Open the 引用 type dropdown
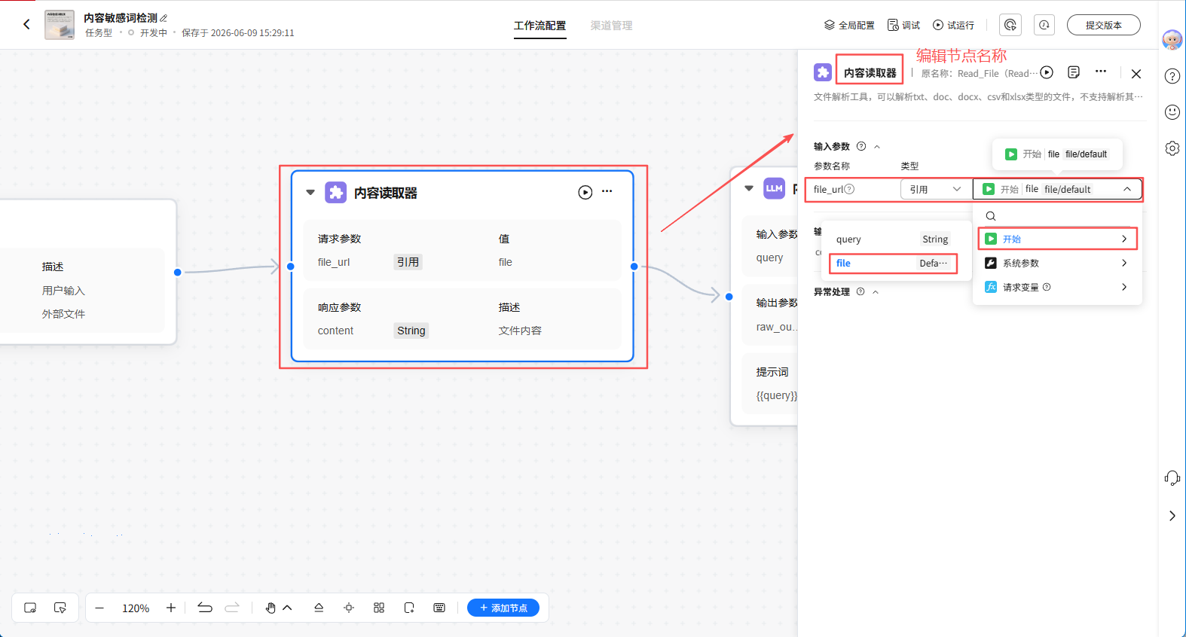 pyautogui.click(x=934, y=189)
